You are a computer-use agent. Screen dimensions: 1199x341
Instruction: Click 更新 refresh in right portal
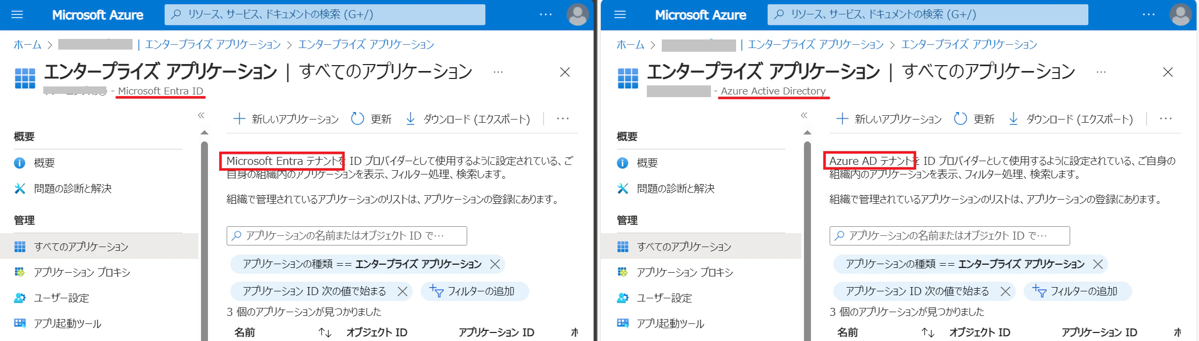click(974, 119)
